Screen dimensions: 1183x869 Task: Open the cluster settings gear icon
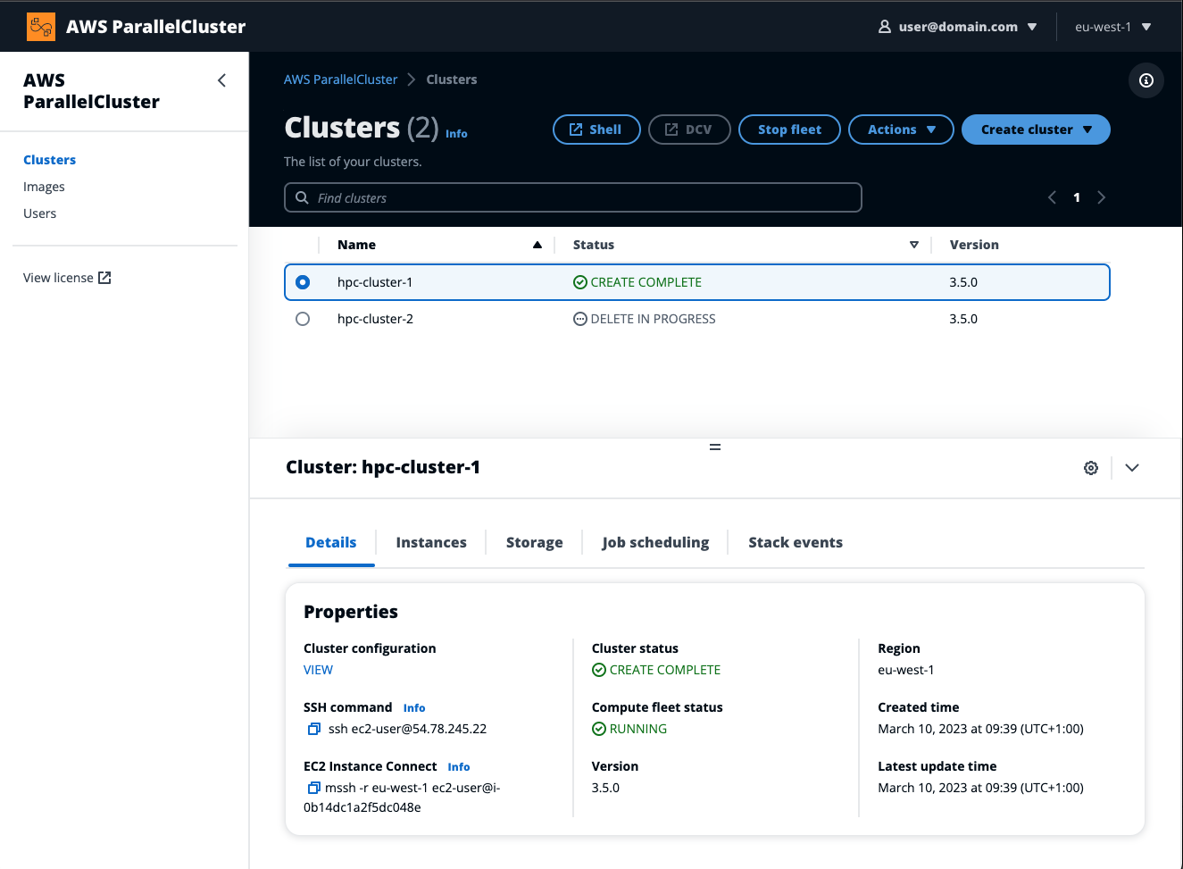click(1090, 467)
